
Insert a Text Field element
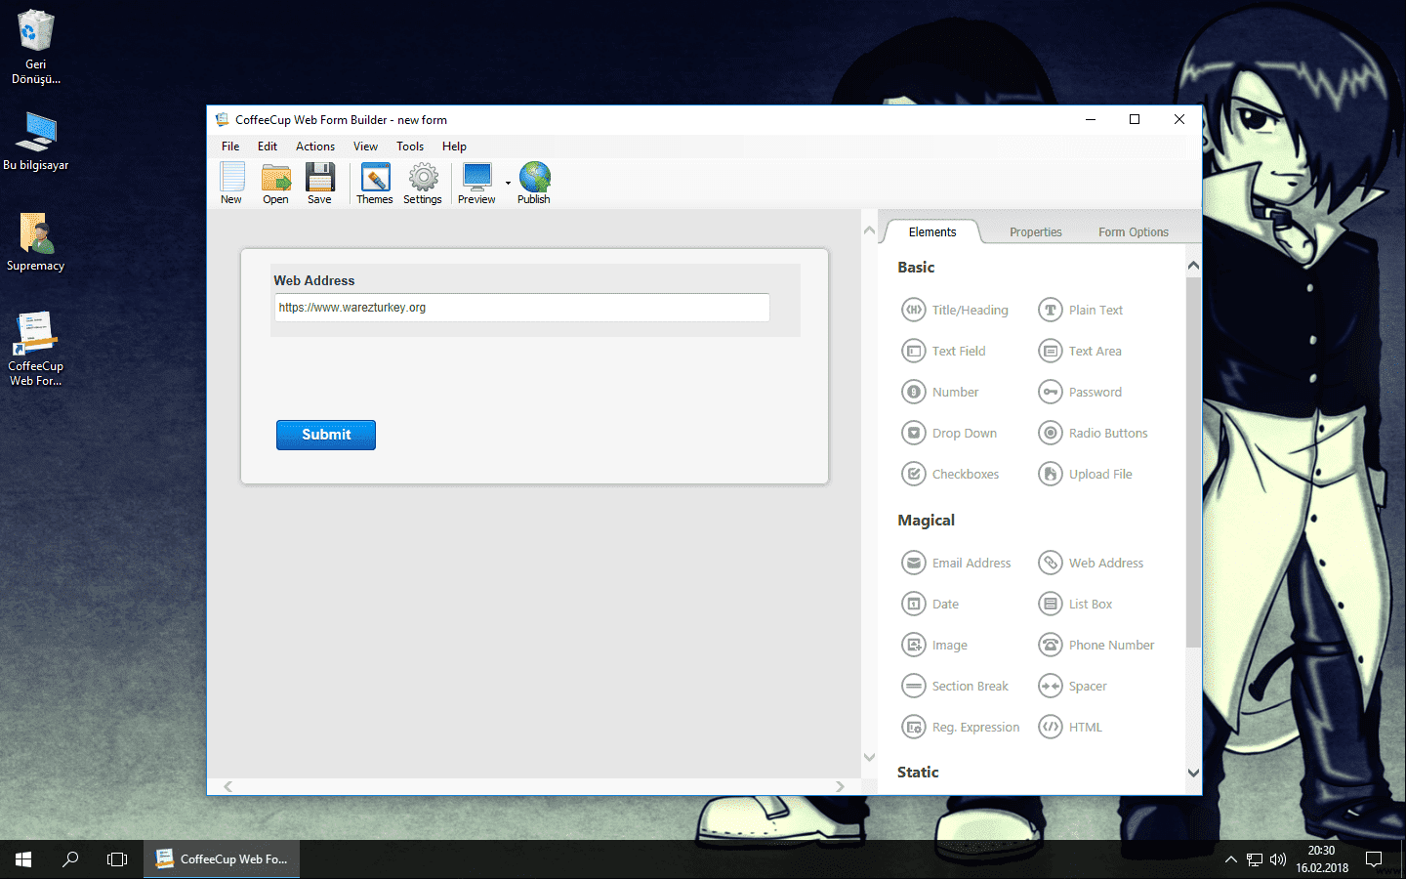point(943,351)
